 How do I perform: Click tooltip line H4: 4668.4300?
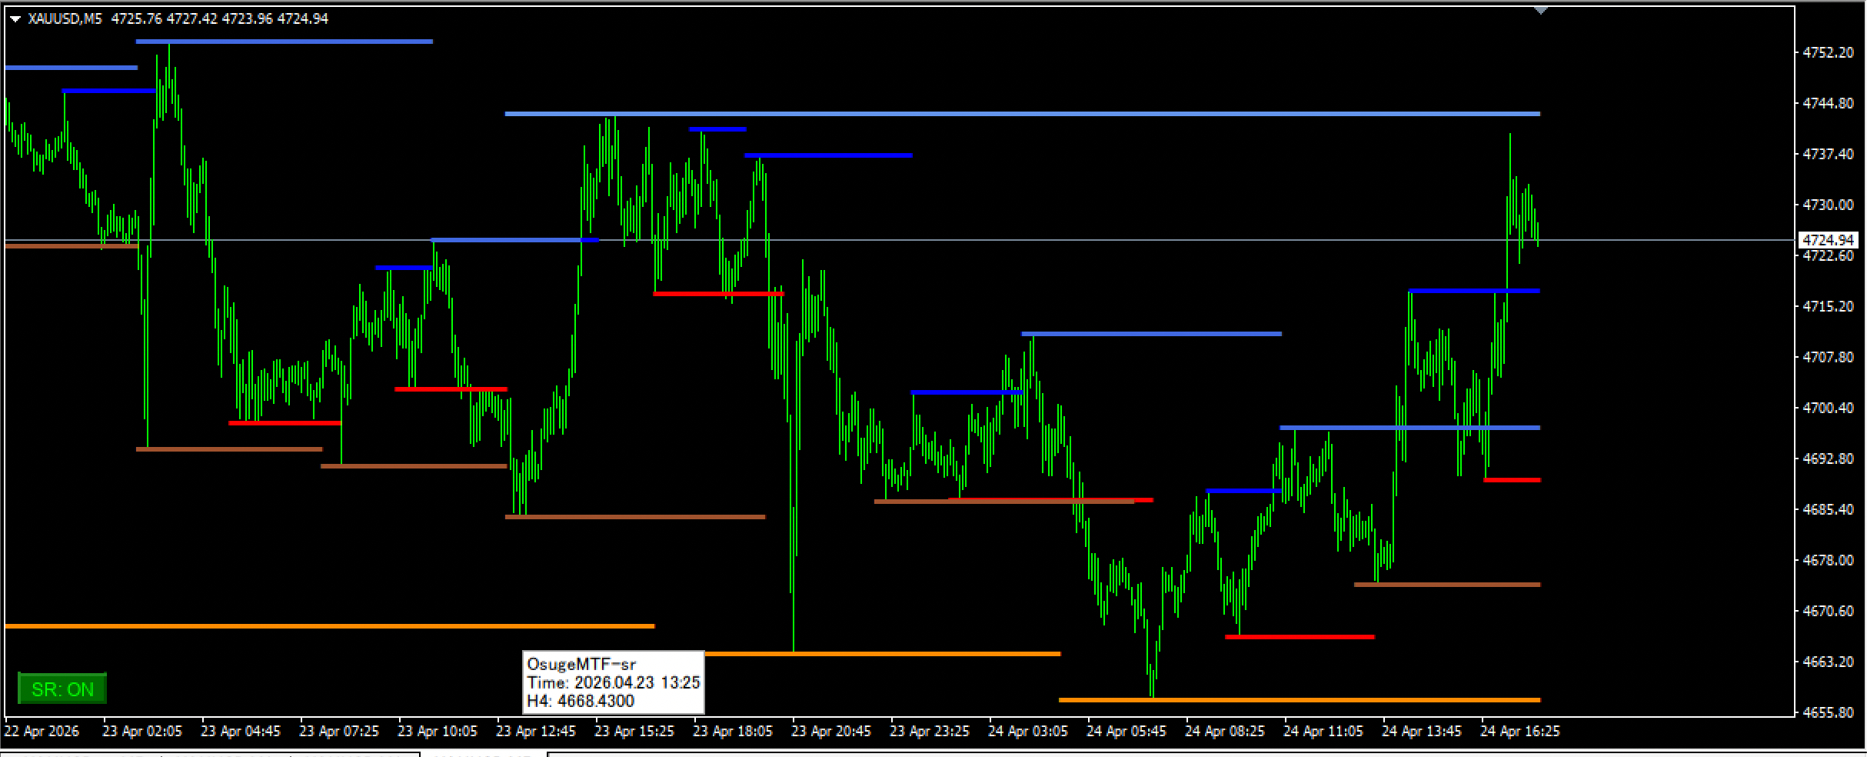click(581, 701)
